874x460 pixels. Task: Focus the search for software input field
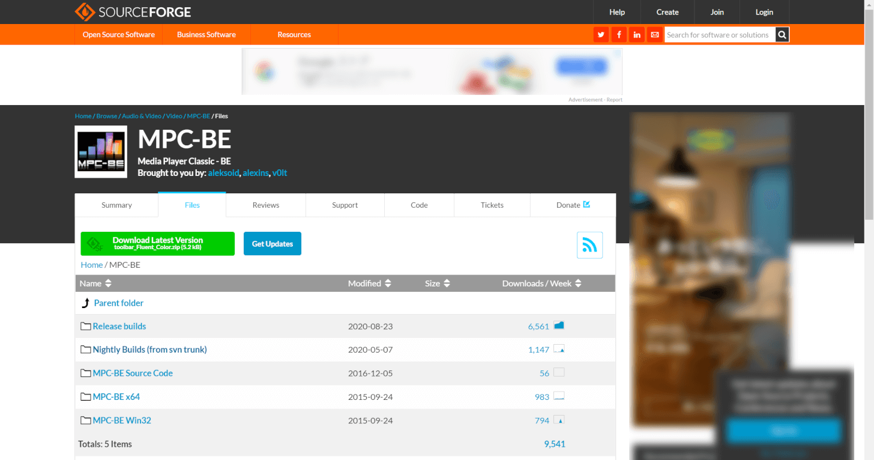pyautogui.click(x=720, y=35)
